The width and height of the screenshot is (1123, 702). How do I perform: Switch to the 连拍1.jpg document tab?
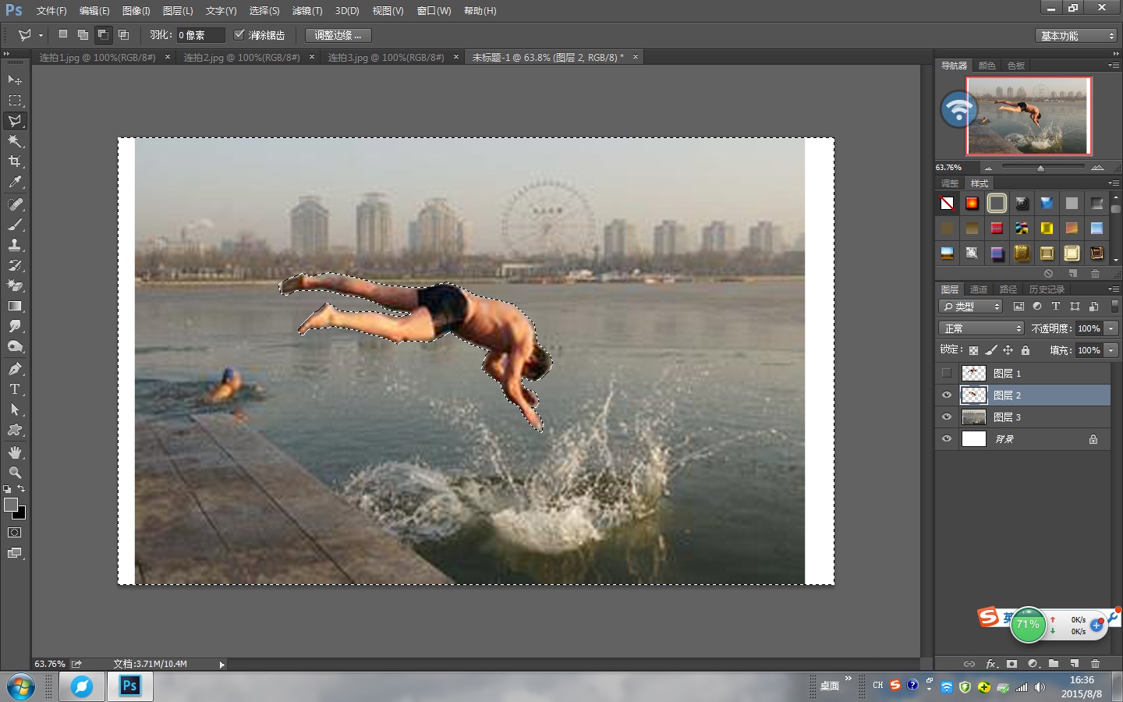pyautogui.click(x=97, y=57)
